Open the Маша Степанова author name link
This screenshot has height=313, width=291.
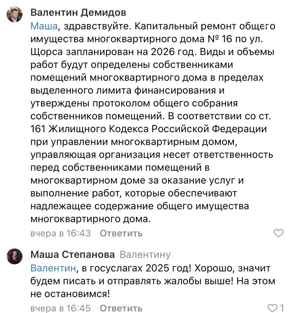coord(73,254)
